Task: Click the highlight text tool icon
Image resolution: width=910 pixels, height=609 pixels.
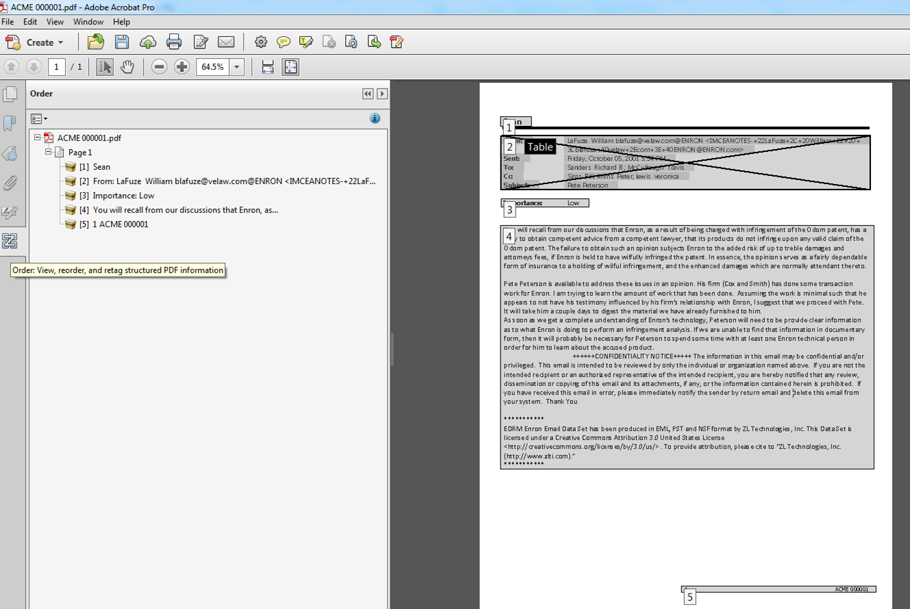Action: pos(306,42)
